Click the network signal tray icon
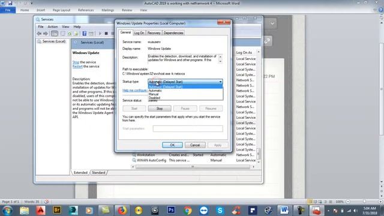Screen dimensions: 384x216 click(x=349, y=211)
